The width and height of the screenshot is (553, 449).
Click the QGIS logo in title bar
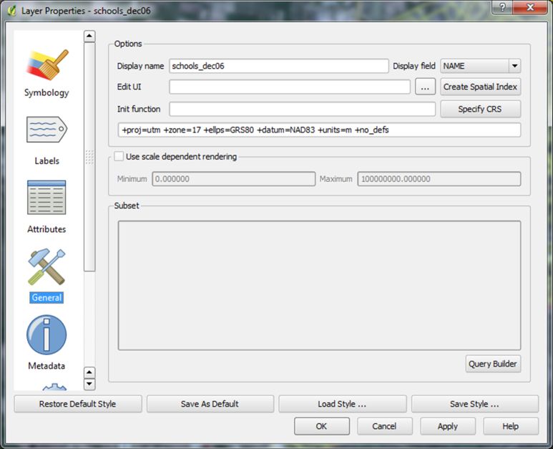(12, 11)
